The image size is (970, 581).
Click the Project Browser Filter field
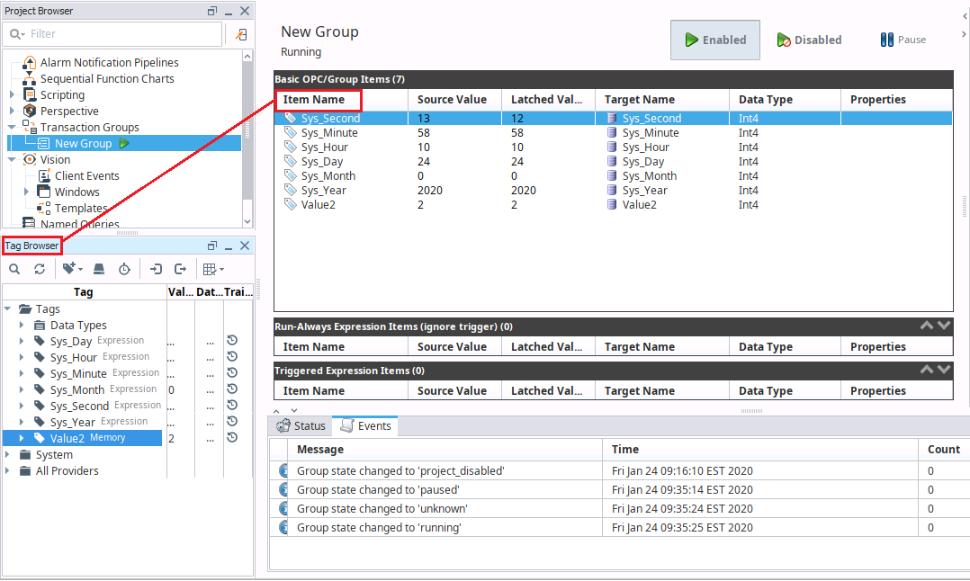point(112,34)
